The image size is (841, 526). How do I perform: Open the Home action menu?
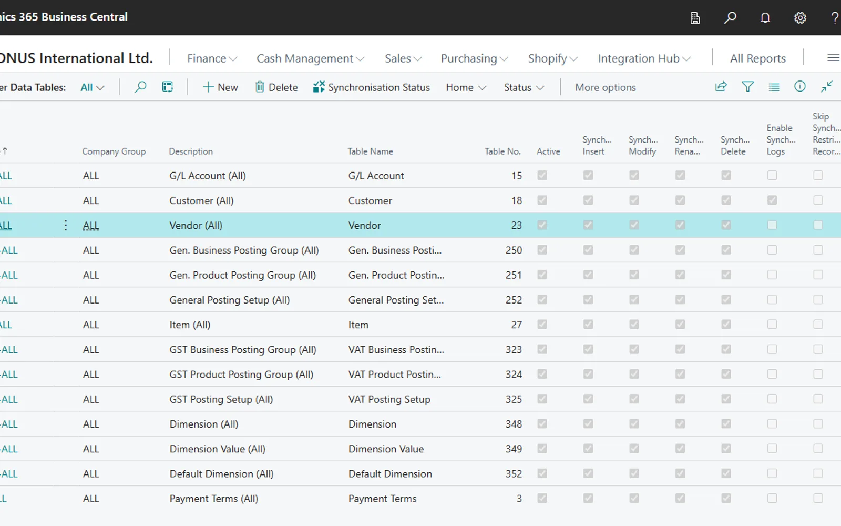[x=466, y=87]
